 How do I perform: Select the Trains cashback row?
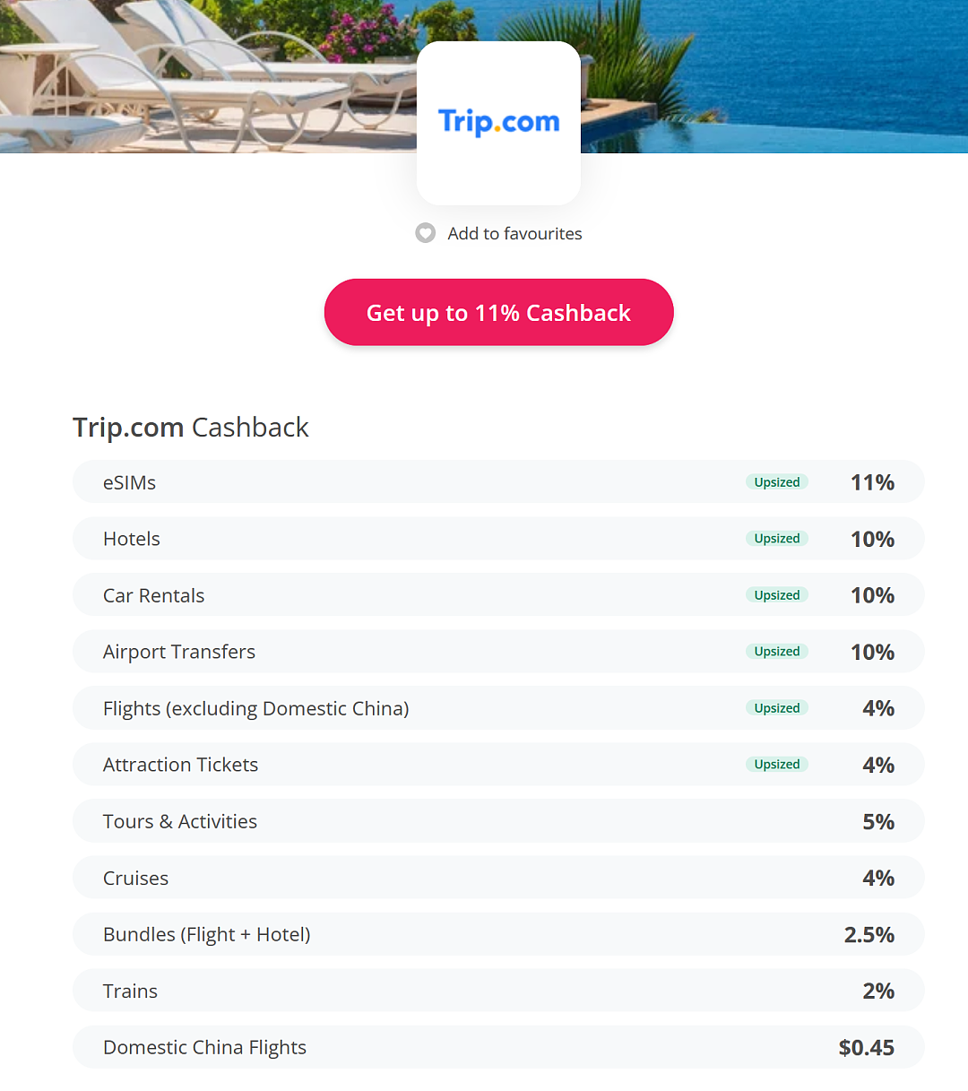tap(498, 991)
